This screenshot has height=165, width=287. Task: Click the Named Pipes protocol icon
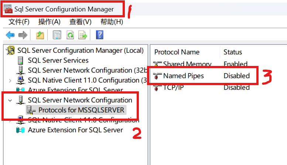pos(157,76)
